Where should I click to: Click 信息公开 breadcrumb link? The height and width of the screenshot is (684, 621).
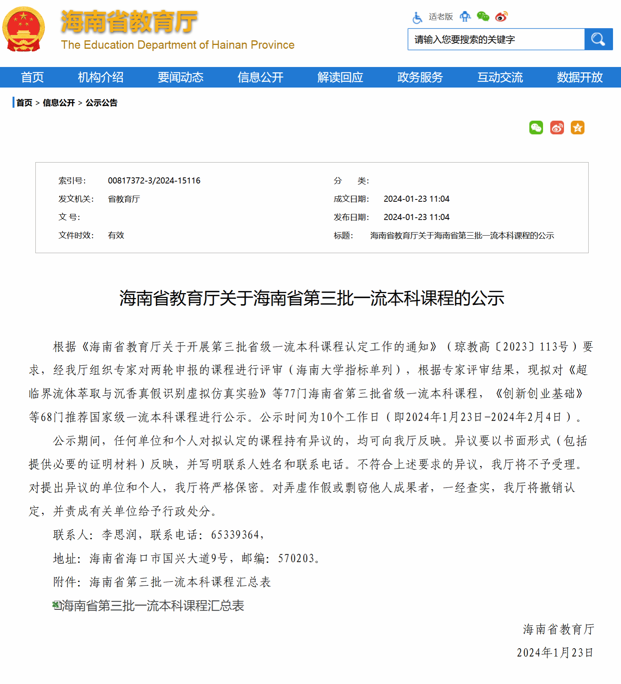(x=59, y=103)
